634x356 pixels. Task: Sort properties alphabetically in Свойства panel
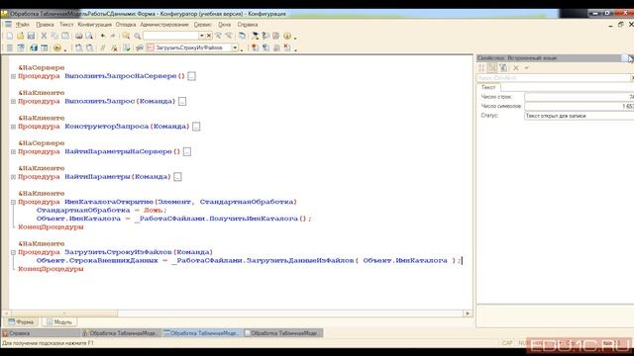(x=481, y=68)
